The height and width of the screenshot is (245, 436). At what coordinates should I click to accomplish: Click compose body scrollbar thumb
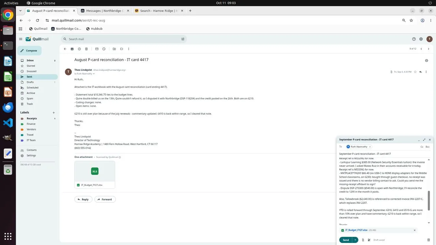[x=429, y=200]
